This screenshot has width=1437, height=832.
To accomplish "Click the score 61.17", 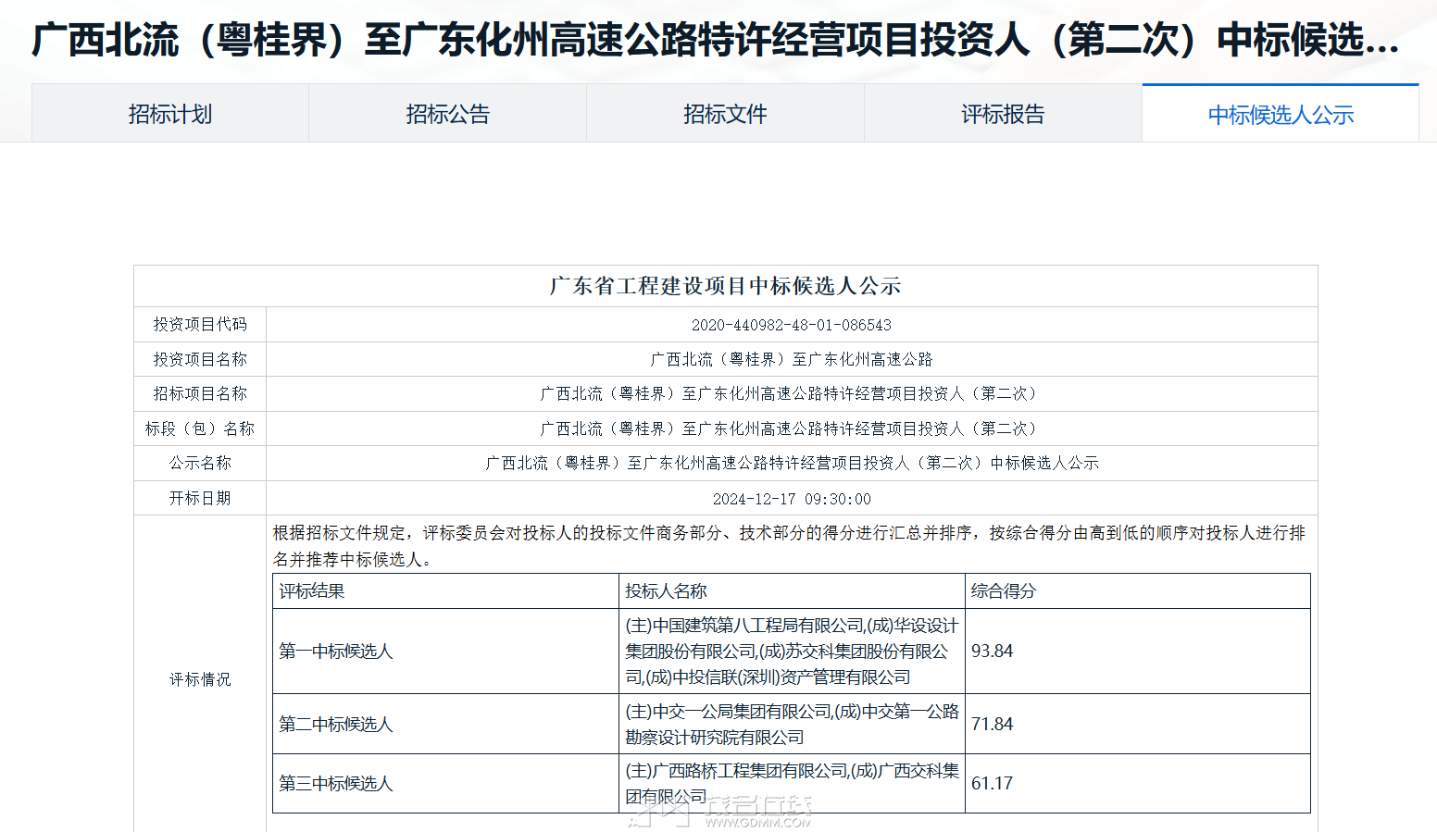I will [x=993, y=784].
